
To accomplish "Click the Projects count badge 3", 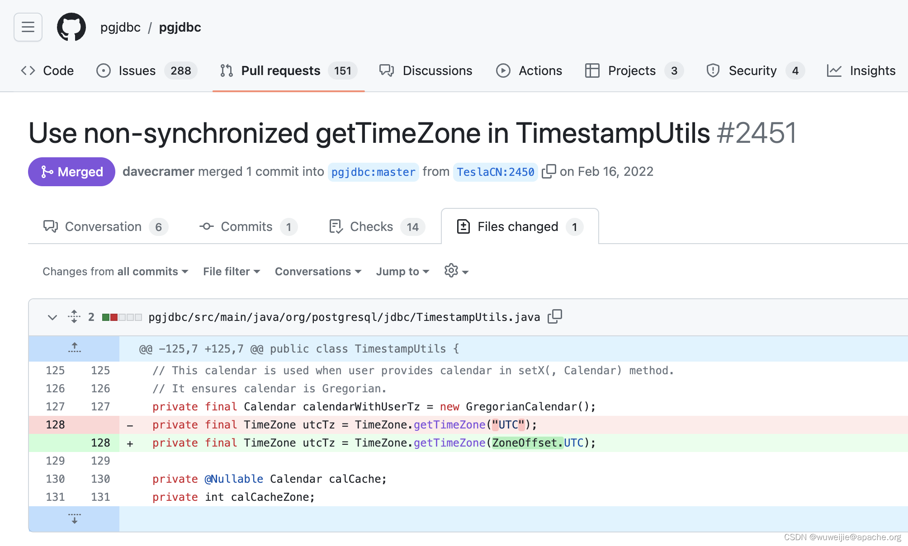I will 674,71.
